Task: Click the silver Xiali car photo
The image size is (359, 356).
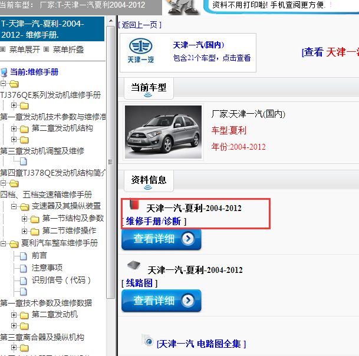Action: coord(163,132)
